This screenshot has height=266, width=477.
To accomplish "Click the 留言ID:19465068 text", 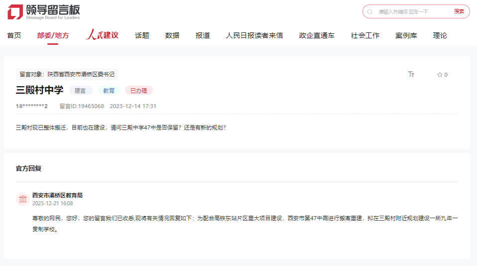I will coord(82,106).
